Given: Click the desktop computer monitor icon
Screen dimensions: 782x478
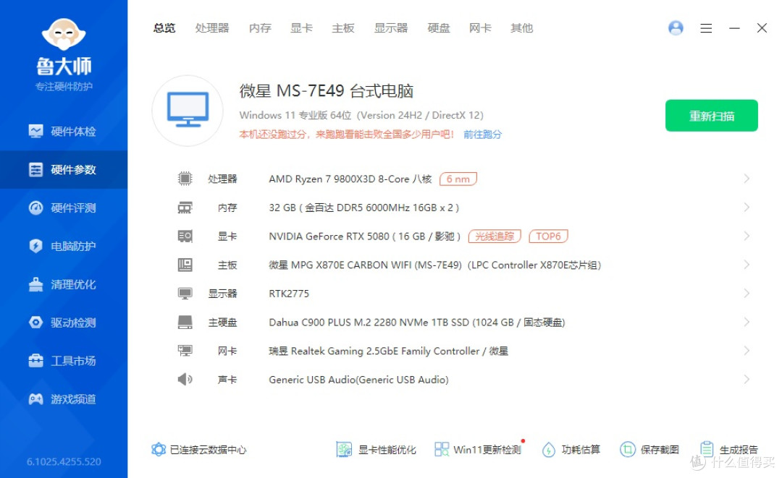Looking at the screenshot, I should (x=188, y=111).
